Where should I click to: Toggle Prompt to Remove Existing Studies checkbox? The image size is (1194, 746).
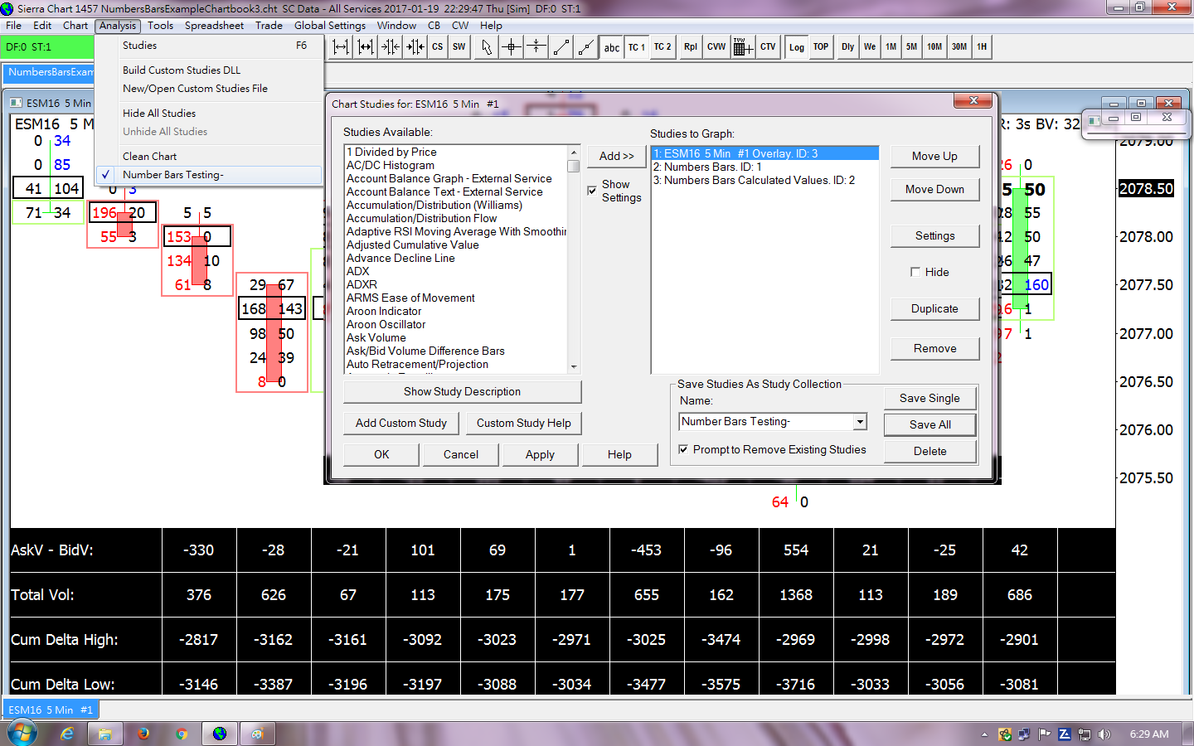tap(683, 449)
